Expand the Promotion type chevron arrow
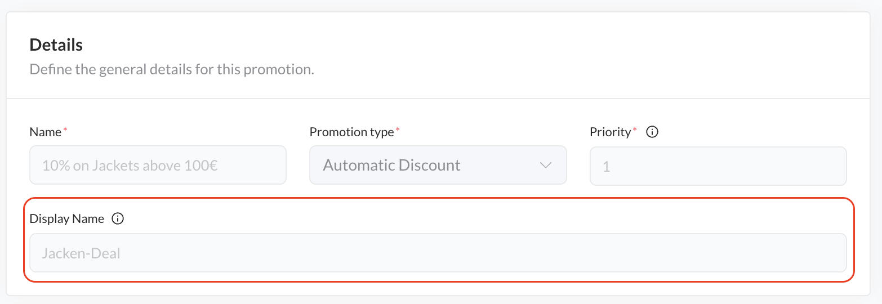Viewport: 882px width, 304px height. pos(545,166)
